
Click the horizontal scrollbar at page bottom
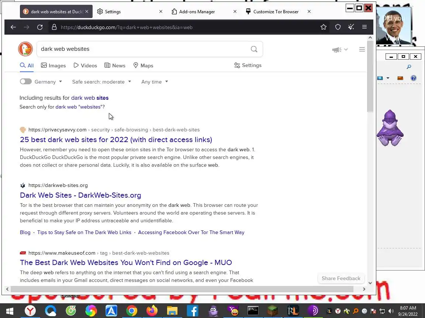[x=182, y=289]
